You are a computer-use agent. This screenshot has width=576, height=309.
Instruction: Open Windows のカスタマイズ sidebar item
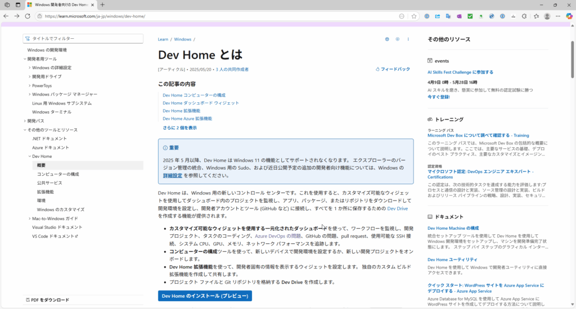point(61,210)
